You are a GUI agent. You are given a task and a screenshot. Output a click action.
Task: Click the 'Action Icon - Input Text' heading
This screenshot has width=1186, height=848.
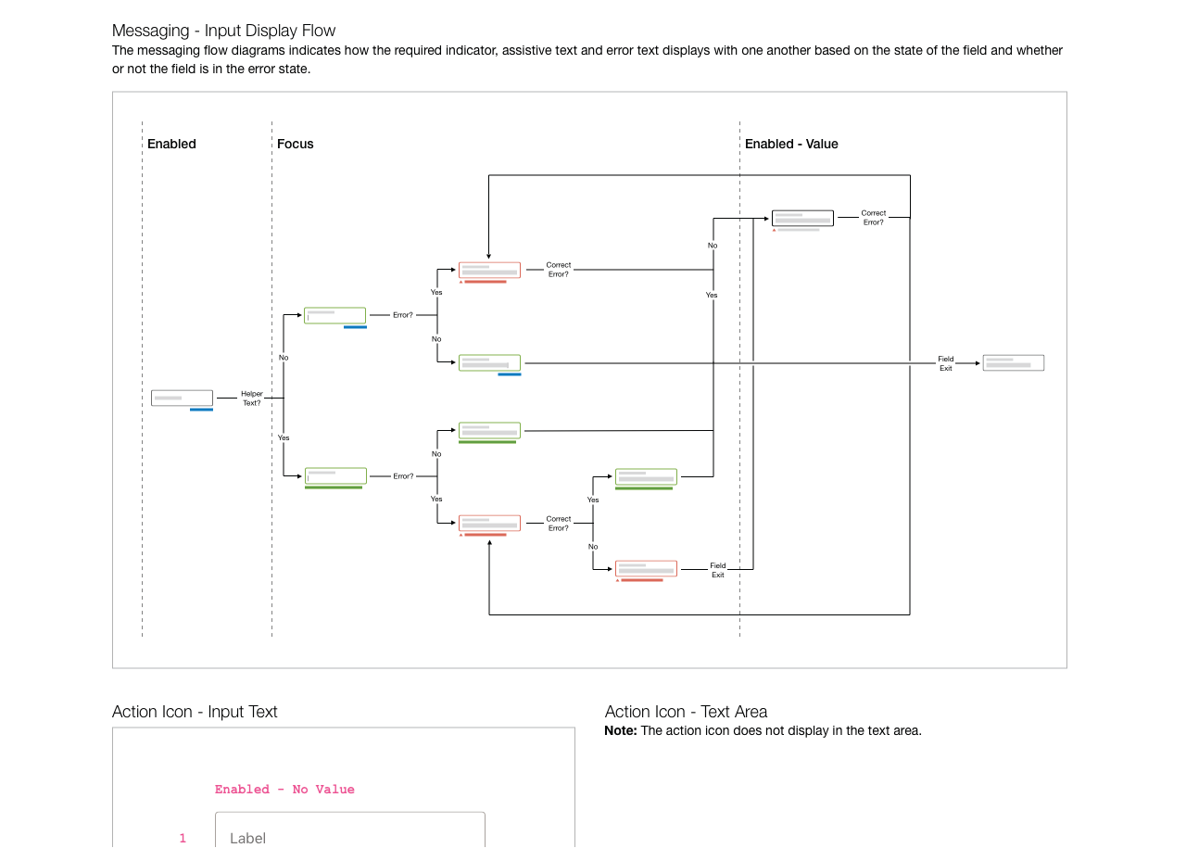195,712
